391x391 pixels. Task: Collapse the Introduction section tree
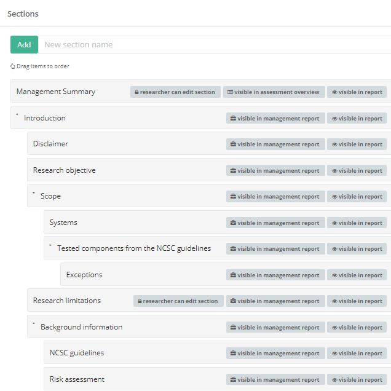tap(17, 114)
